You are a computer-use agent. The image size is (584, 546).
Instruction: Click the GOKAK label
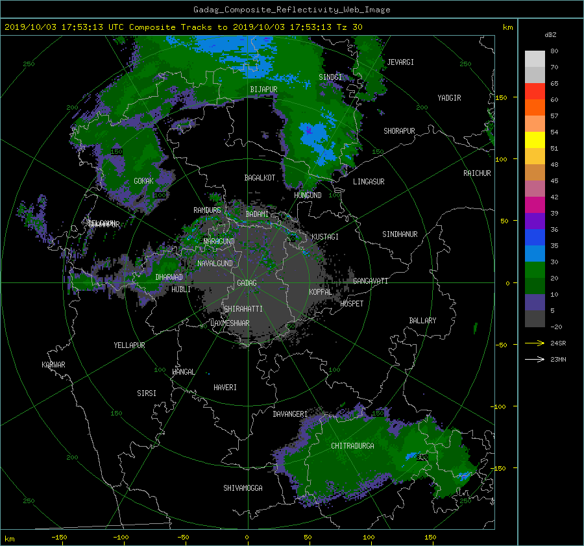coord(143,181)
